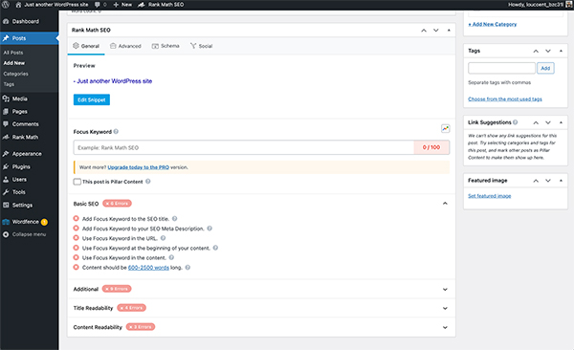Image resolution: width=574 pixels, height=350 pixels.
Task: Click help icon for SEO Meta Description
Action: point(210,229)
